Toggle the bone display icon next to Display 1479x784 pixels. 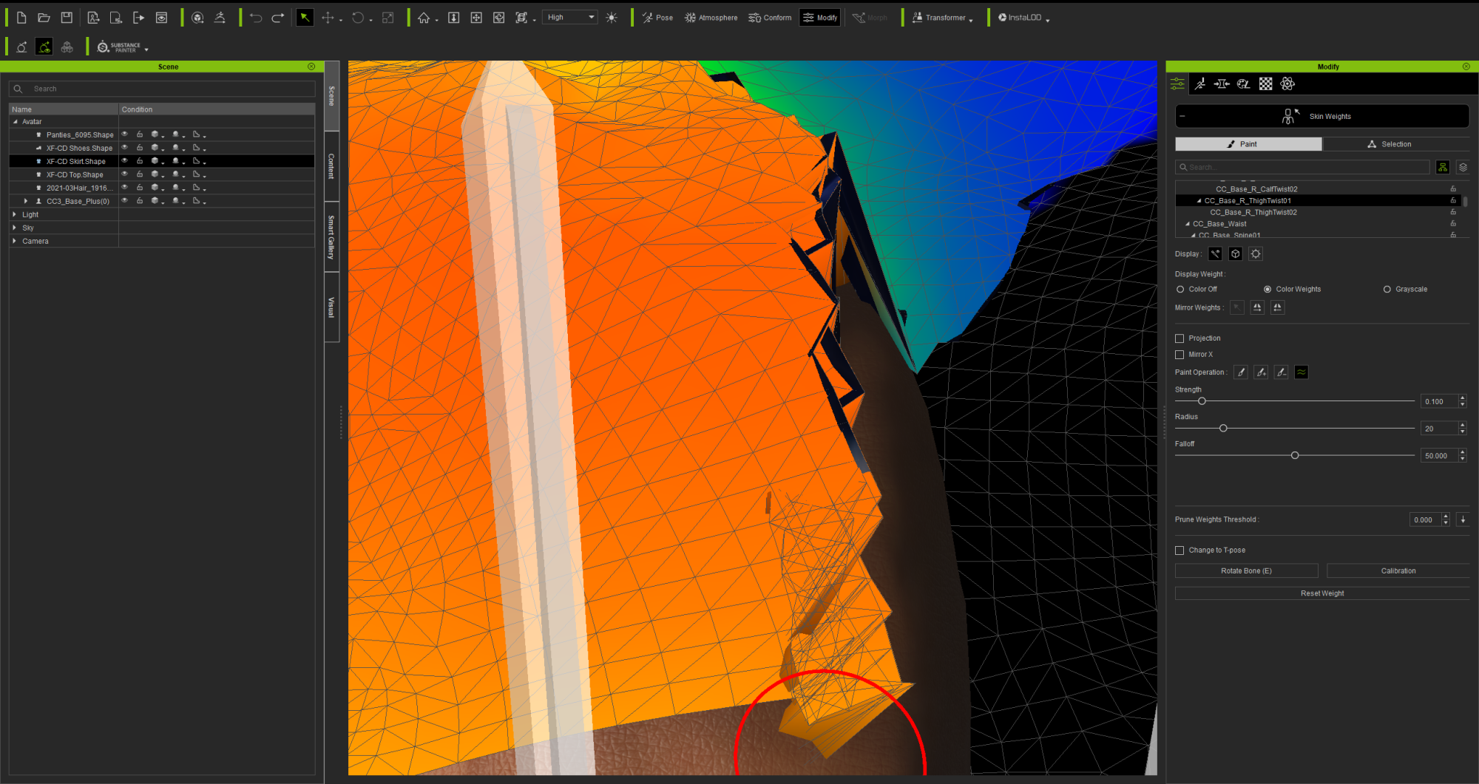click(x=1215, y=253)
